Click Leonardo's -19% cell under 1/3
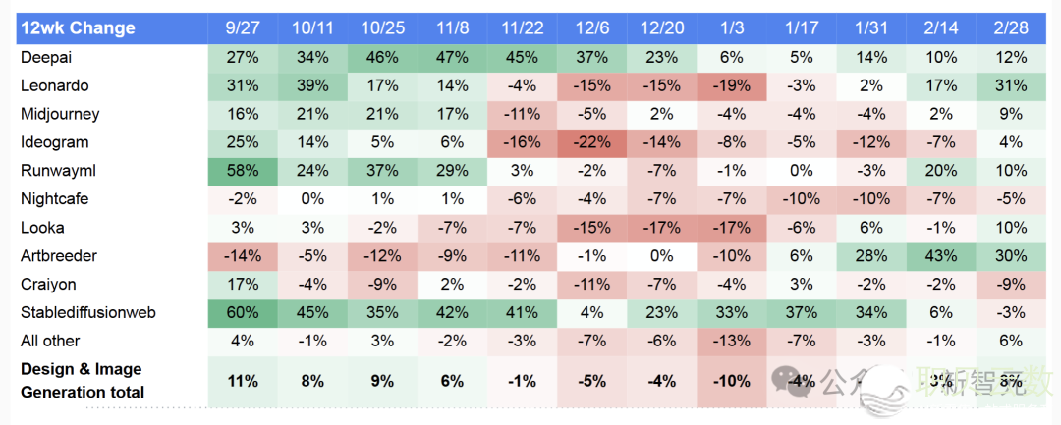1061x425 pixels. [732, 85]
